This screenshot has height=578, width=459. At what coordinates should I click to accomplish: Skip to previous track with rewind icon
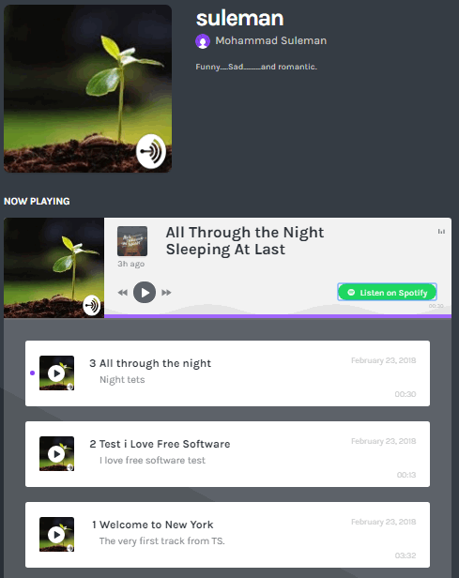coord(122,293)
